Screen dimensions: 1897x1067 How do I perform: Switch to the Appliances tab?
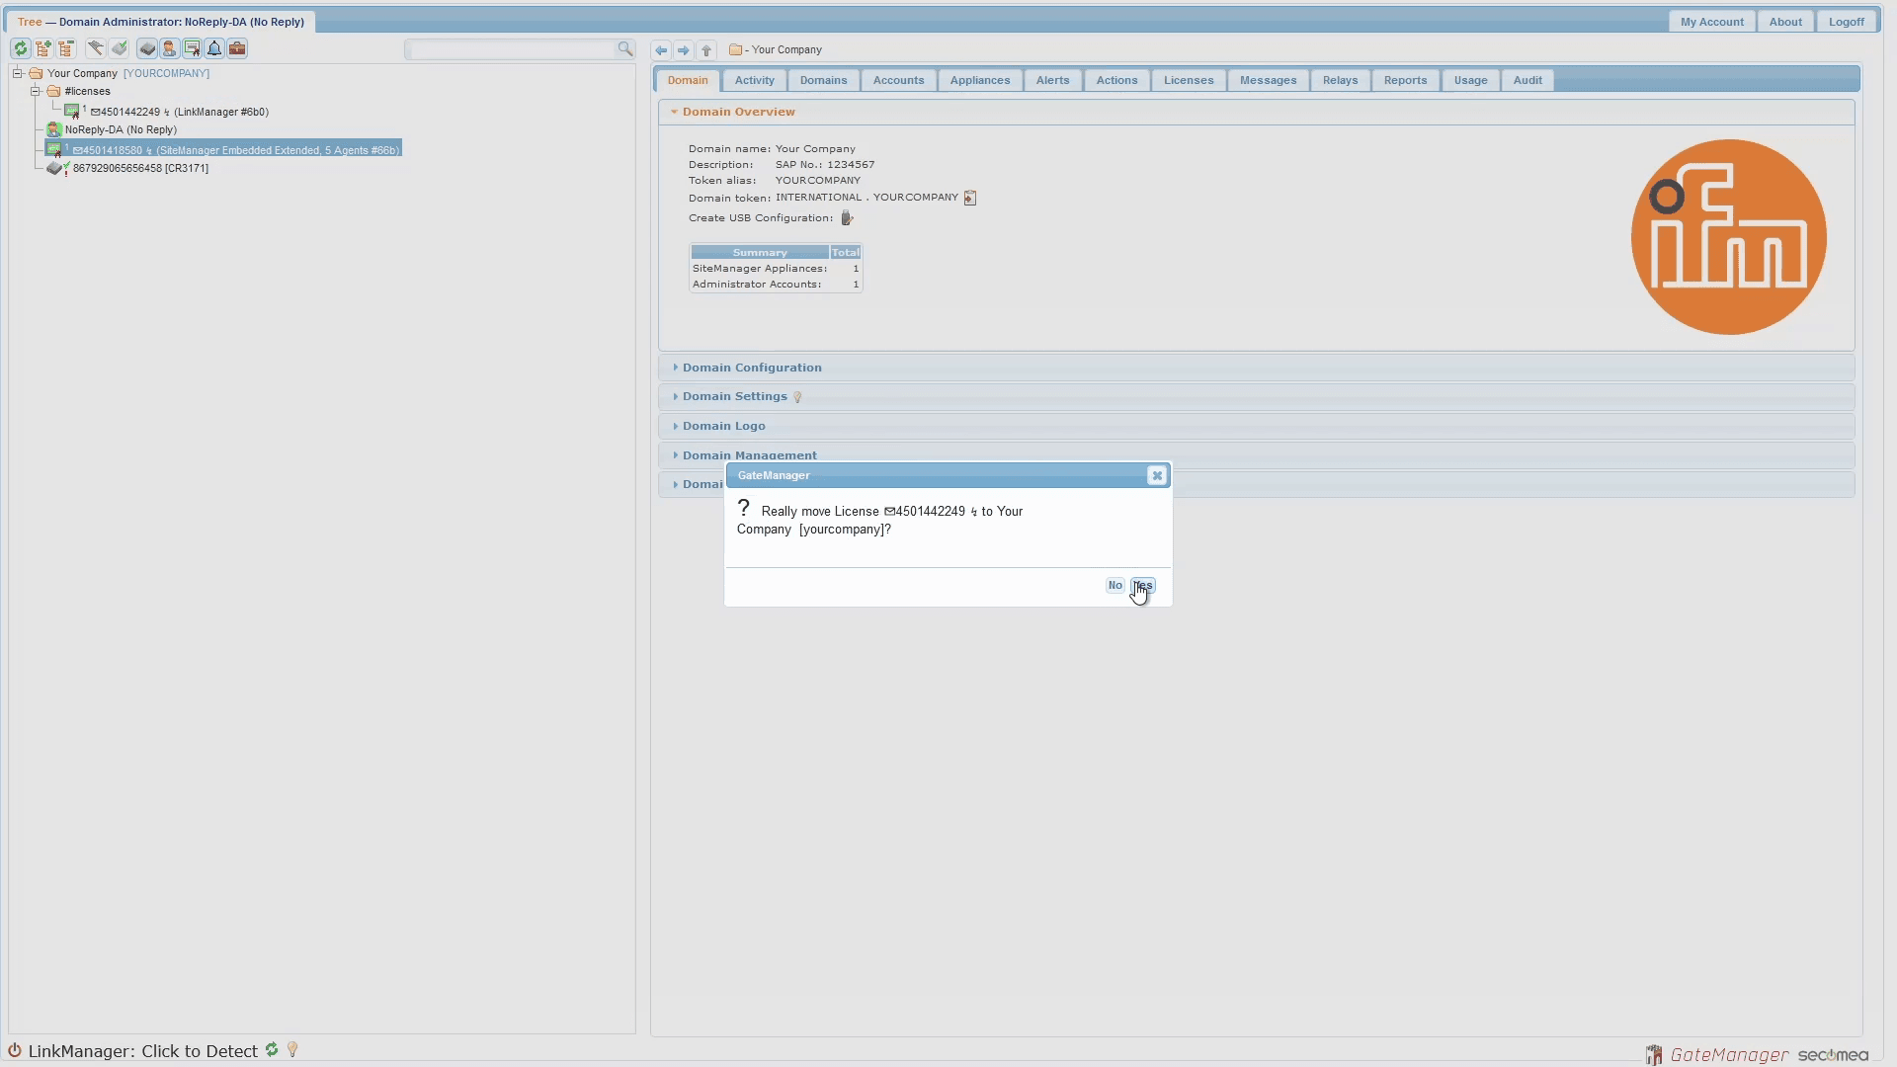[979, 80]
